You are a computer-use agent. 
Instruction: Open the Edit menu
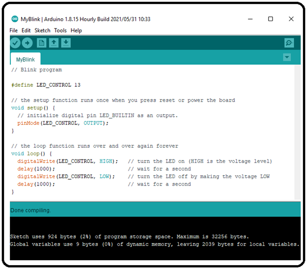[26, 30]
